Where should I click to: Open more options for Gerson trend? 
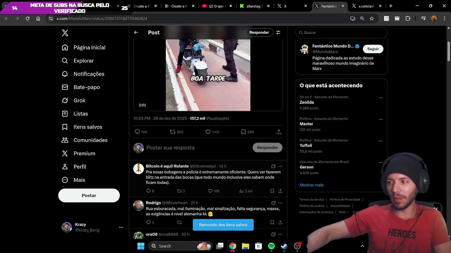click(x=381, y=163)
